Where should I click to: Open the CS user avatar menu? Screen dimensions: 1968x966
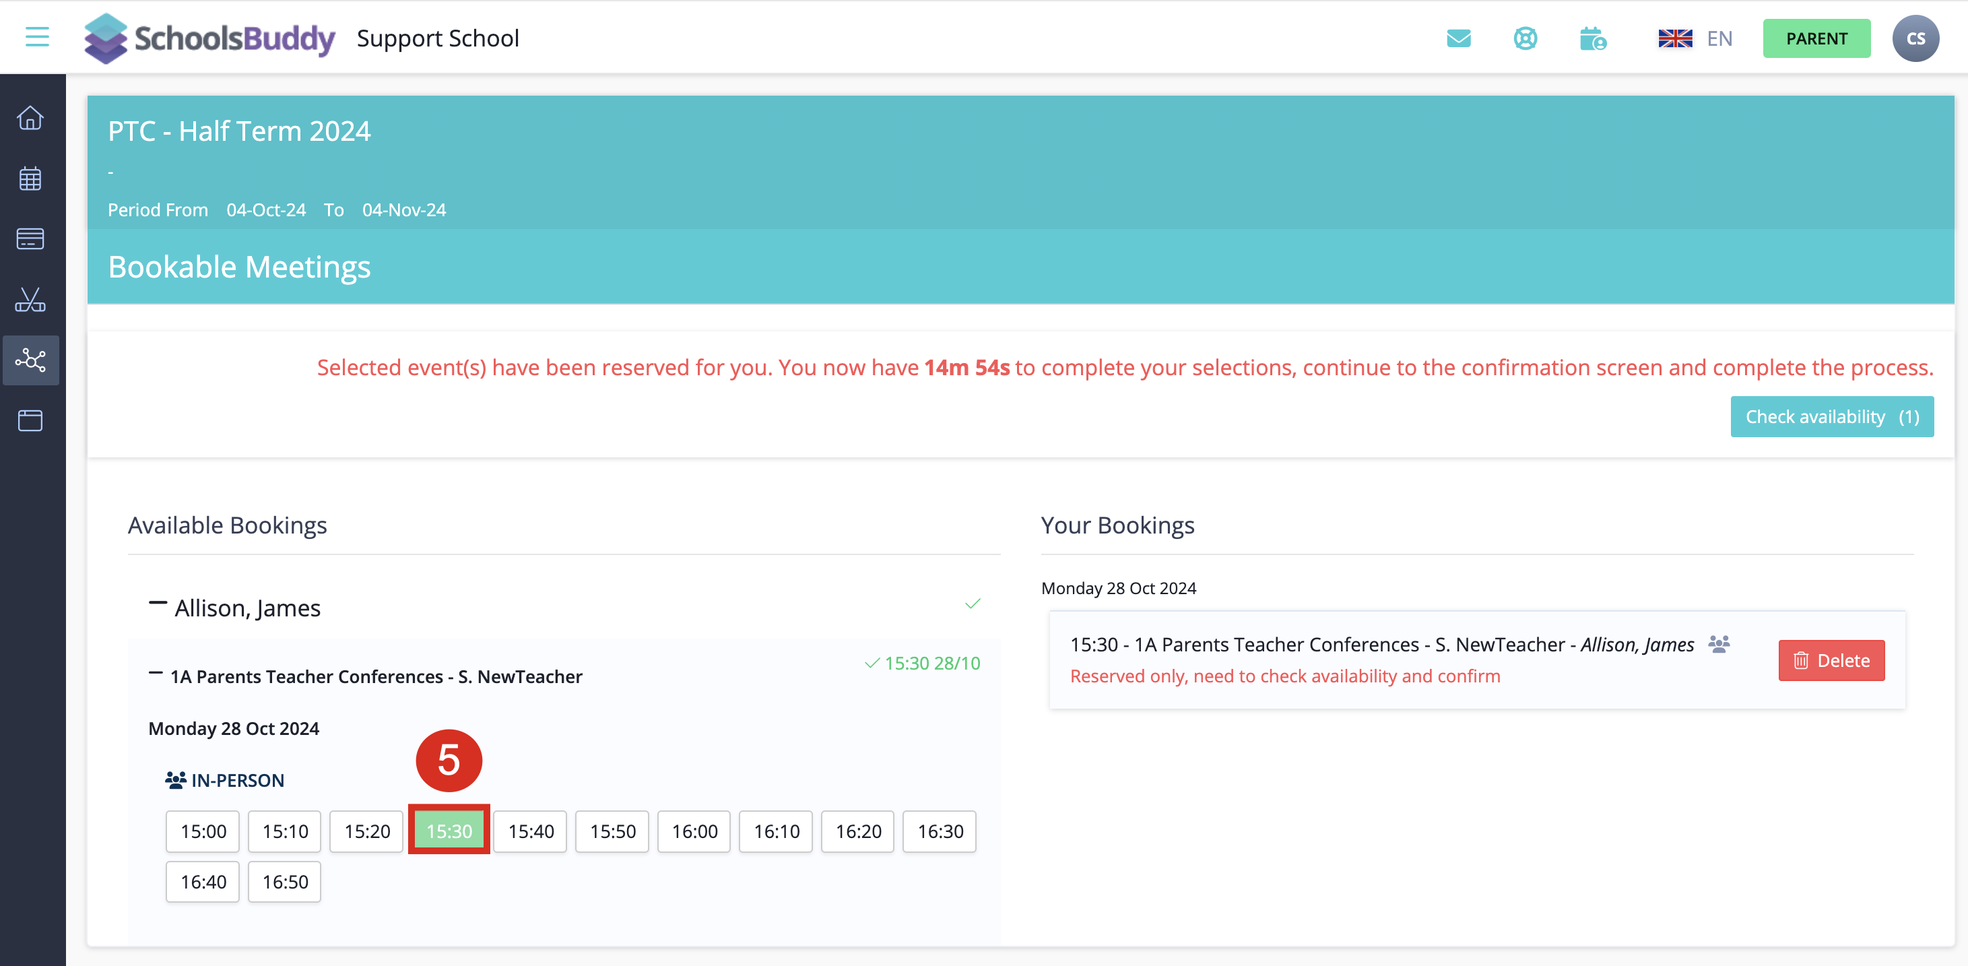[x=1915, y=38]
